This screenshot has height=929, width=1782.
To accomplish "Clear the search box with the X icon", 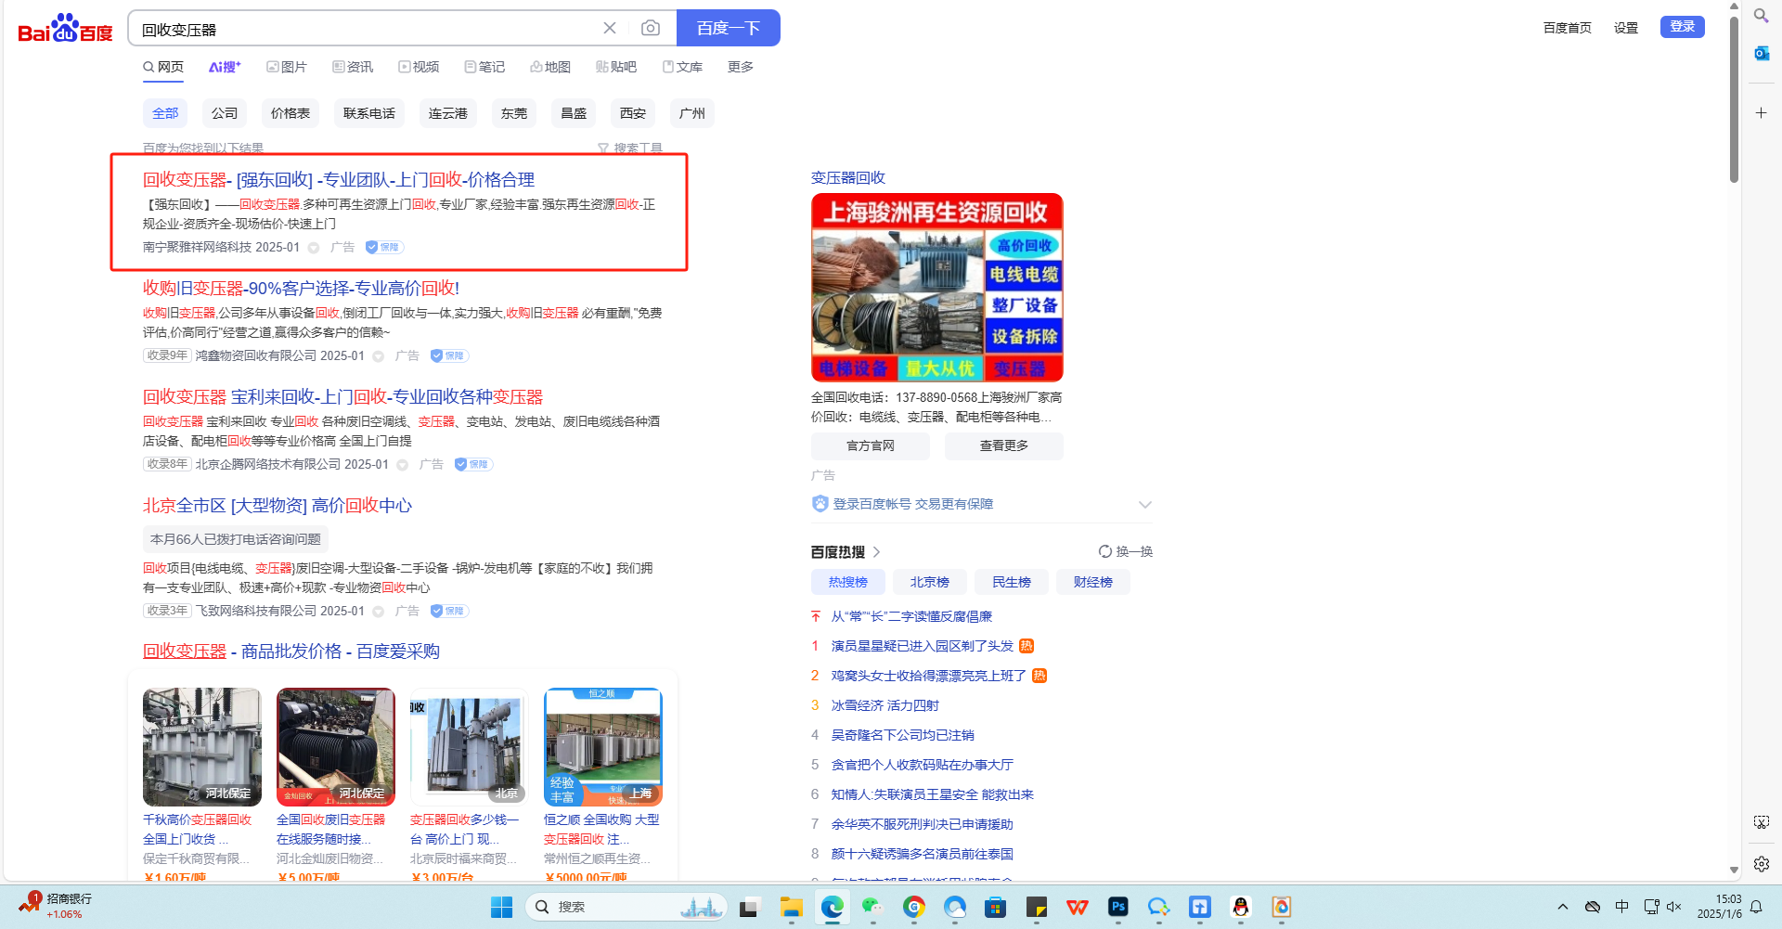I will click(610, 29).
